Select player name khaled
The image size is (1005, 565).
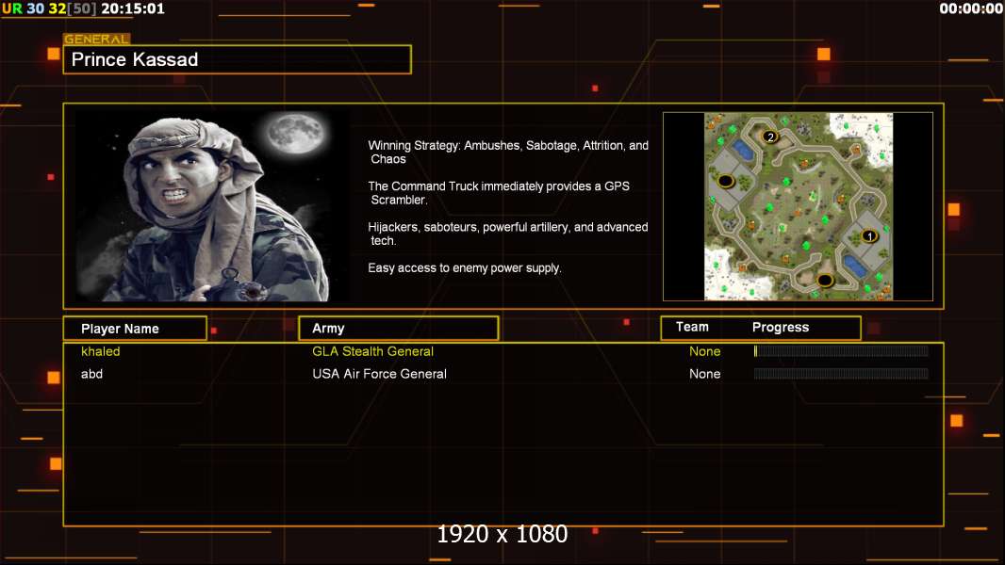101,351
